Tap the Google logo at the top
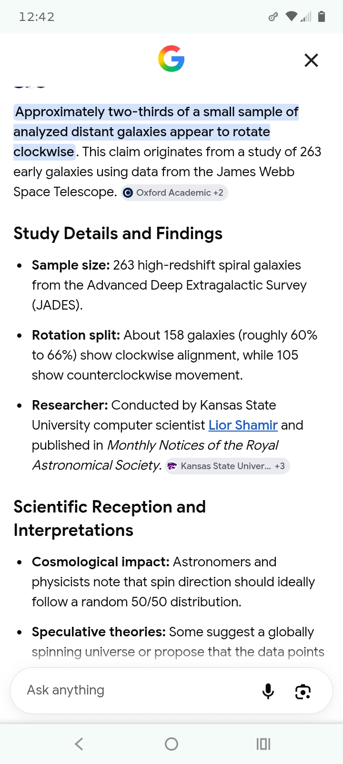 171,59
